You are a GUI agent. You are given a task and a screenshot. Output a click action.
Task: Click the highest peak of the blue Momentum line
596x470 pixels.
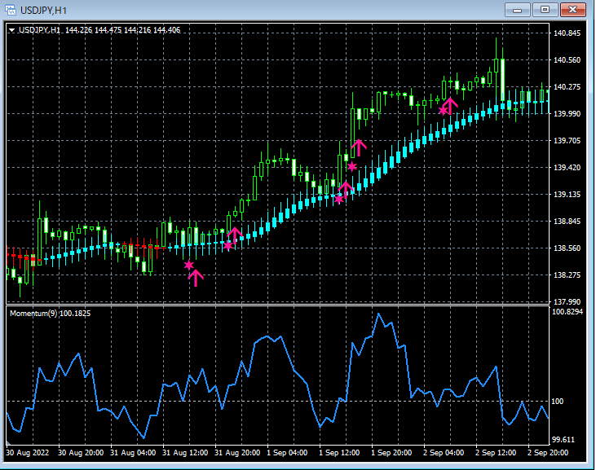click(x=378, y=314)
